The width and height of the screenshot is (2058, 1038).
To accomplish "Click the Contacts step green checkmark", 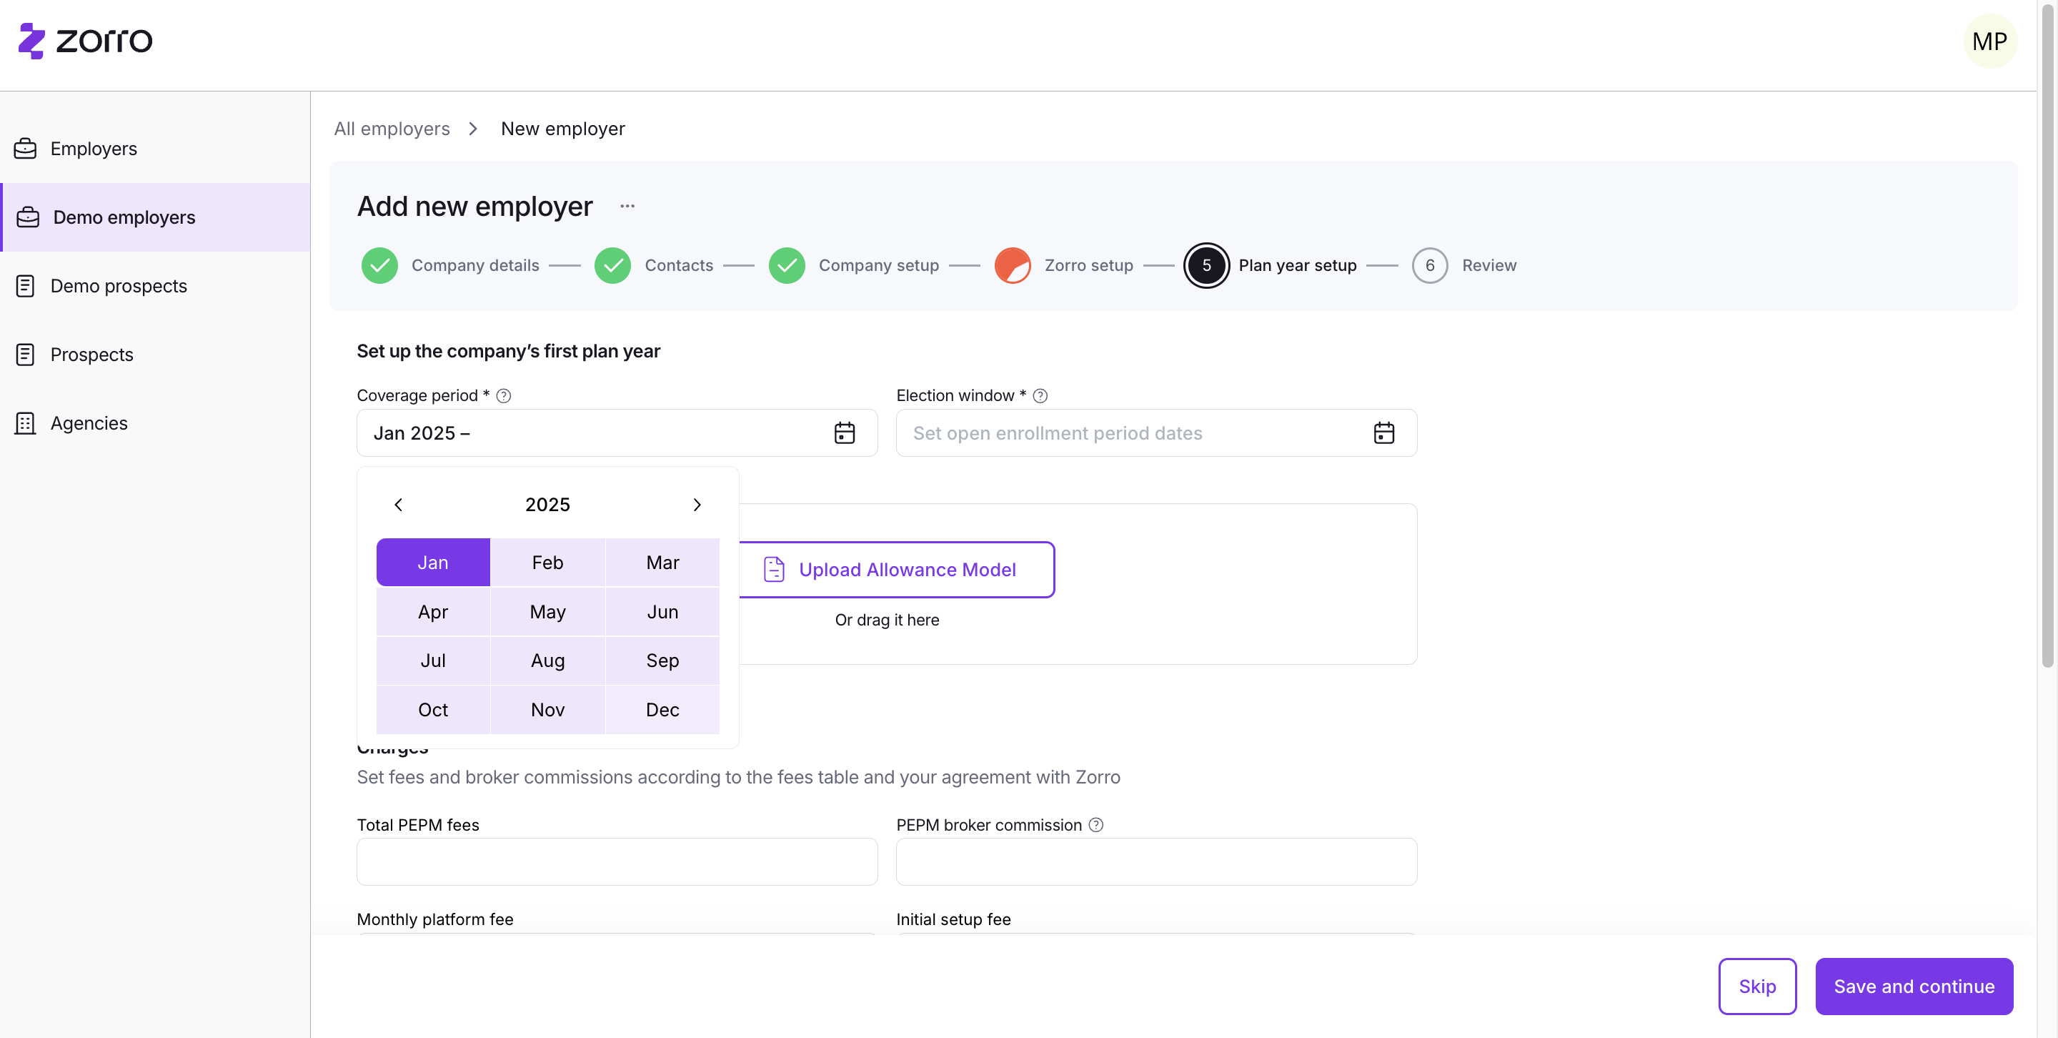I will pyautogui.click(x=613, y=265).
